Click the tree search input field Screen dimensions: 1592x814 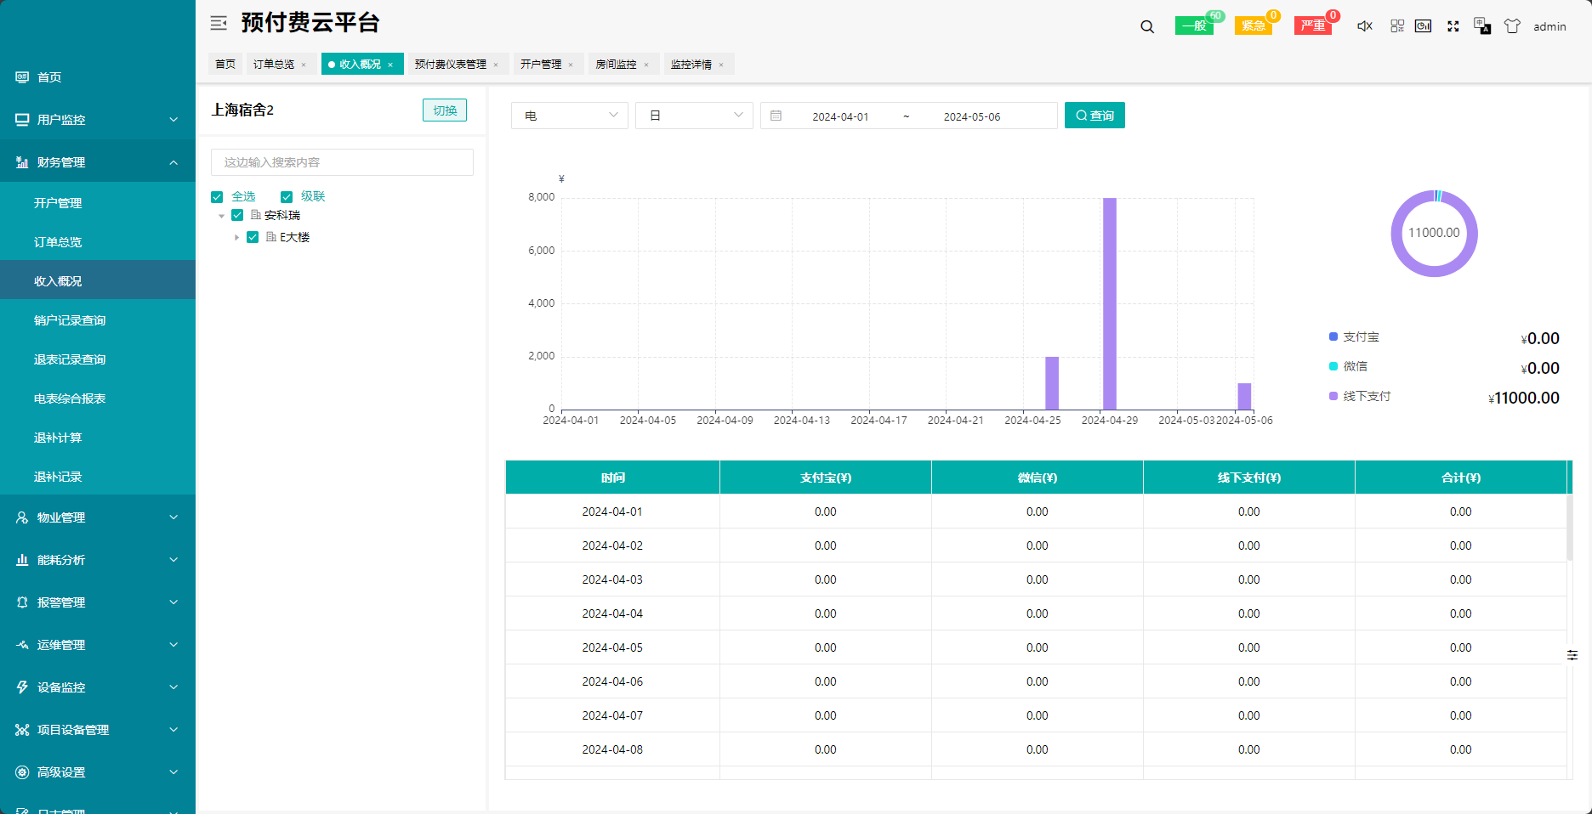[342, 162]
